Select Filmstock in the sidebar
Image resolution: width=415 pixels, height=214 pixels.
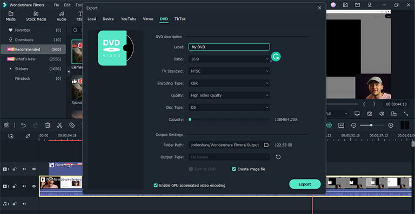point(34,78)
